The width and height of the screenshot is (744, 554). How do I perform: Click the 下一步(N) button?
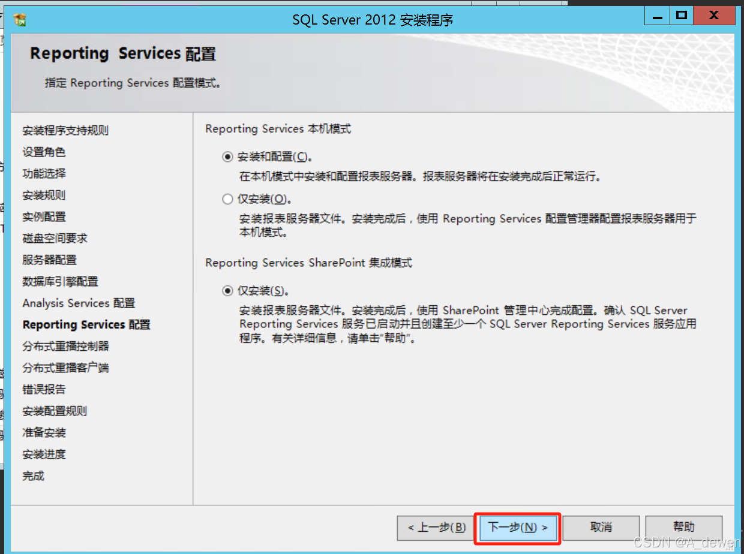[518, 528]
